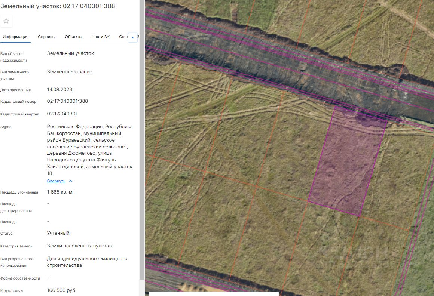Click the Вид объекта недвижимости label
The image size is (434, 296).
tap(13, 57)
